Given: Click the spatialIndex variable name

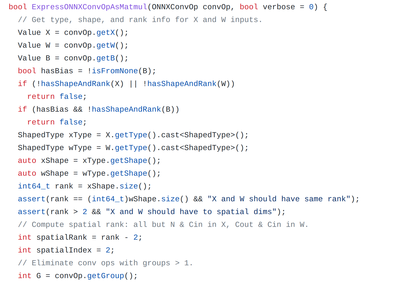Looking at the screenshot, I should pos(64,250).
